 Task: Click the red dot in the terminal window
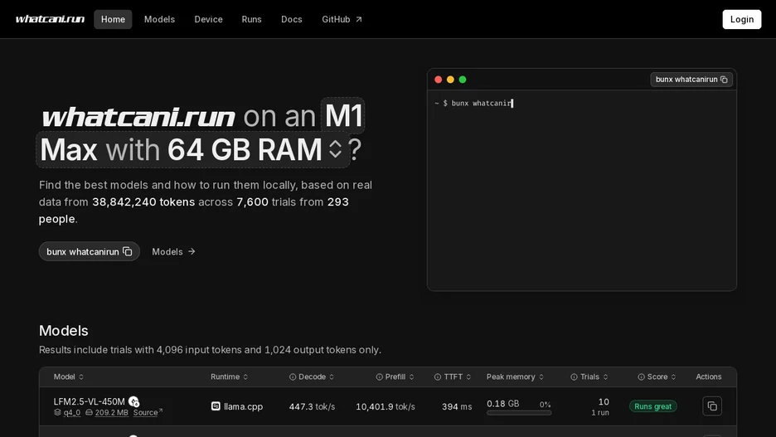tap(438, 79)
